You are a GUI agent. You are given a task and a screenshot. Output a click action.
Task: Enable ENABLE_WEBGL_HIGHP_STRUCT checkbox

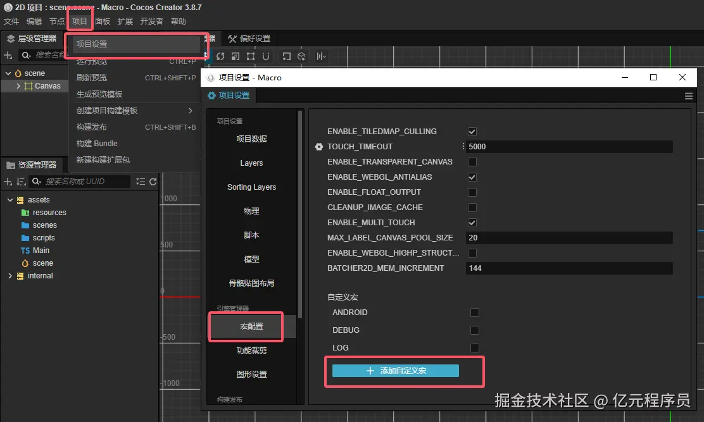tap(472, 253)
